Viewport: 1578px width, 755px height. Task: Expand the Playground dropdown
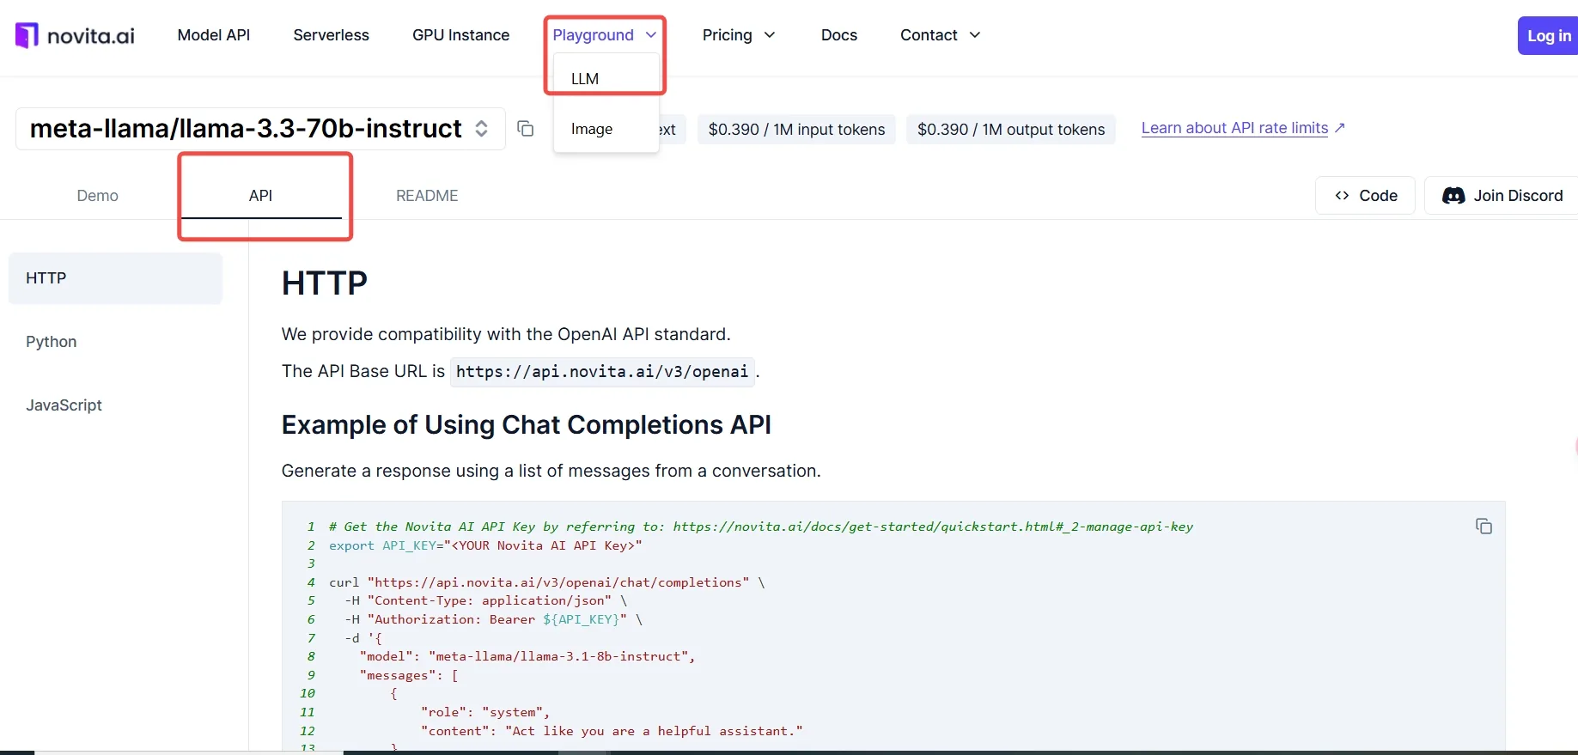(x=605, y=35)
